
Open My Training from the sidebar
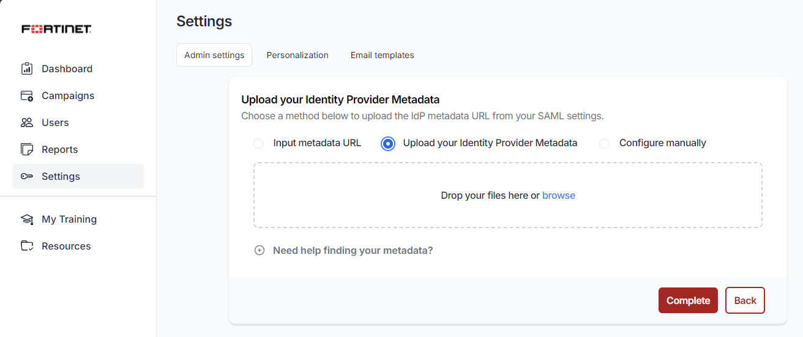pyautogui.click(x=69, y=219)
